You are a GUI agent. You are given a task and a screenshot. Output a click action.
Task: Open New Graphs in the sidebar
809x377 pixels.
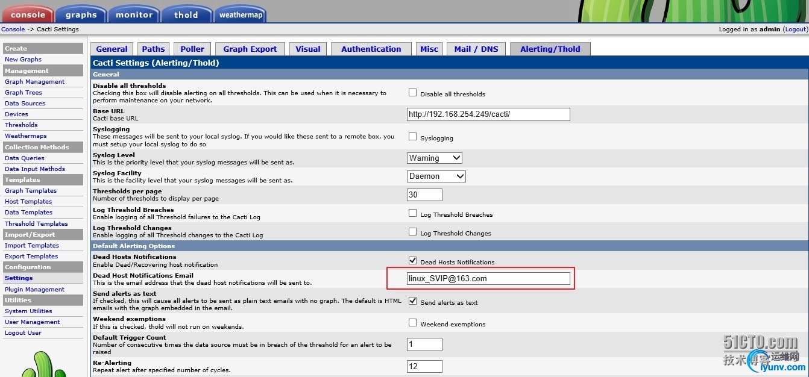(x=23, y=60)
